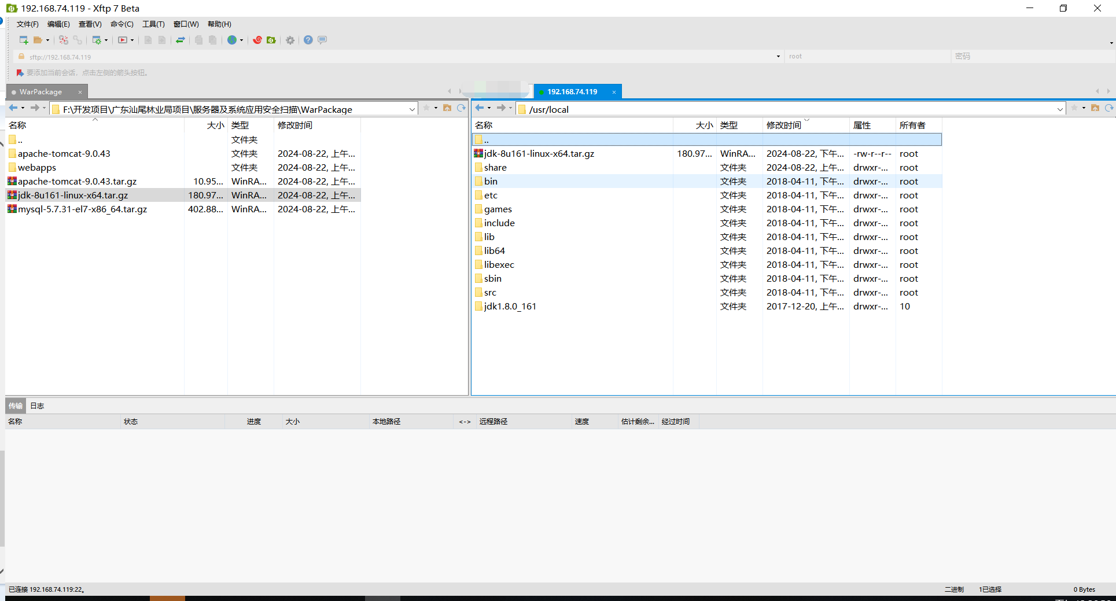Expand the globe icon dropdown arrow
The height and width of the screenshot is (601, 1116).
tap(241, 40)
